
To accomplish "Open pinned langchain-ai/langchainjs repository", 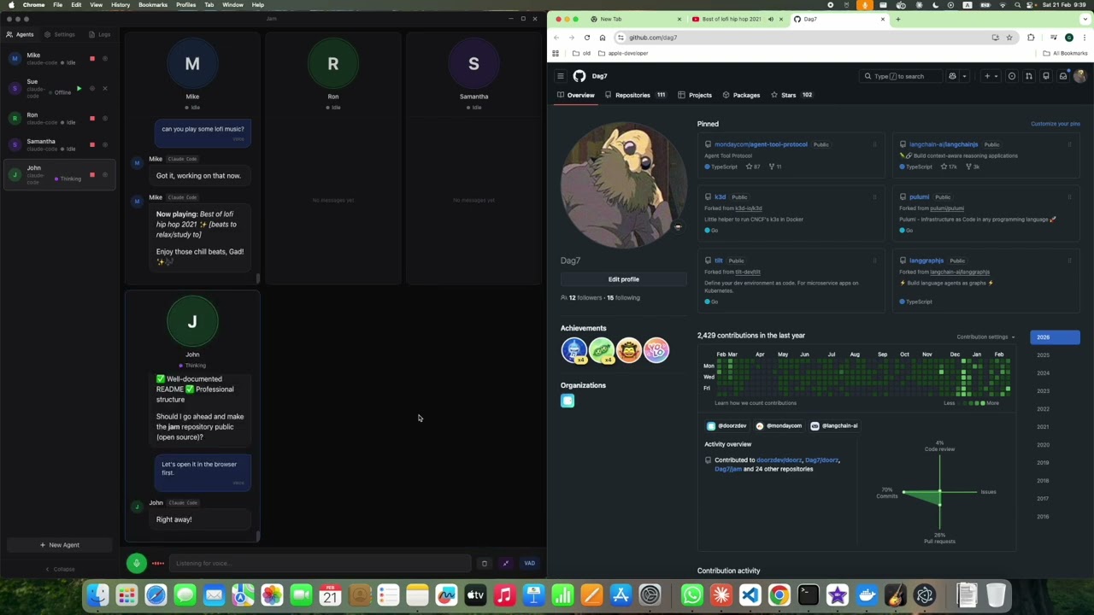I will [x=943, y=144].
